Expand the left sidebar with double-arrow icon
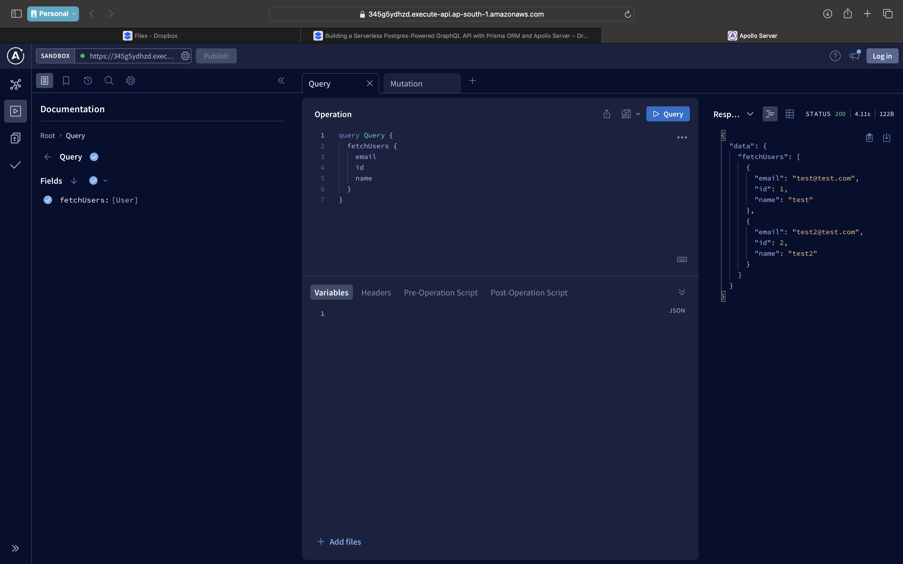The height and width of the screenshot is (564, 903). click(x=16, y=548)
